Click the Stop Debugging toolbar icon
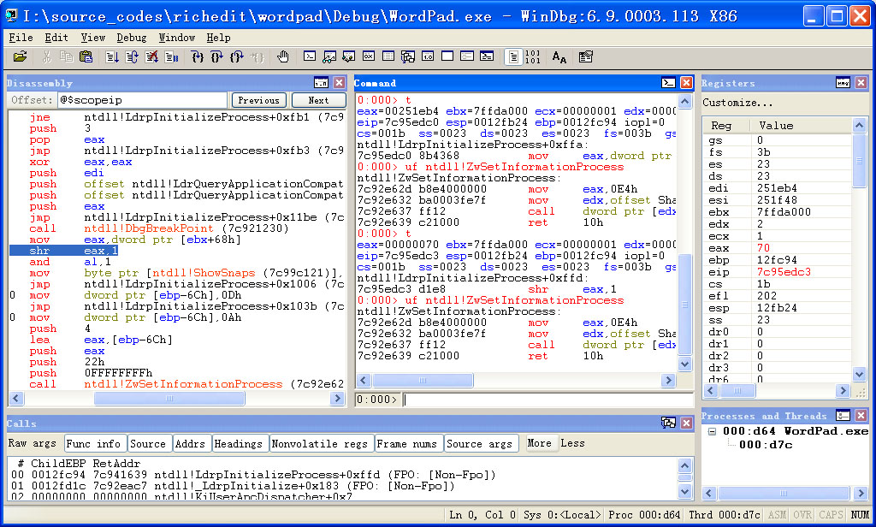Screen dimensions: 876x527 click(x=151, y=56)
